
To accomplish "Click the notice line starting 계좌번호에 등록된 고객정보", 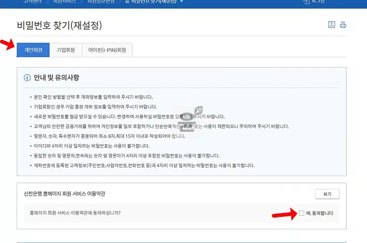I will [x=144, y=166].
